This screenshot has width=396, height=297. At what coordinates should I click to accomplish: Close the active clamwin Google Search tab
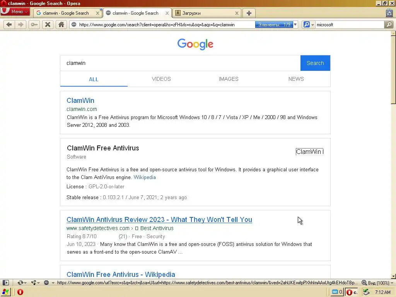[167, 13]
